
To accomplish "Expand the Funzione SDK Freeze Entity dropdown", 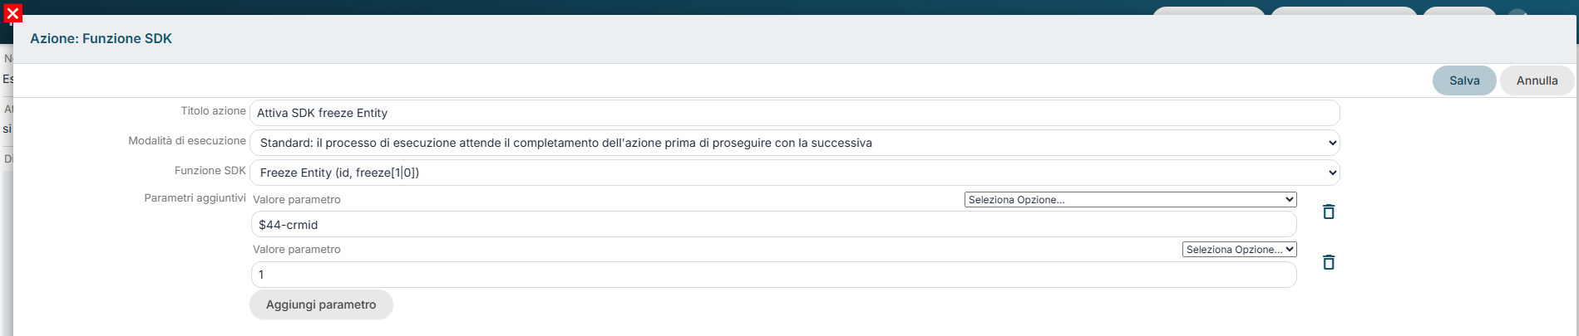I will click(x=795, y=173).
